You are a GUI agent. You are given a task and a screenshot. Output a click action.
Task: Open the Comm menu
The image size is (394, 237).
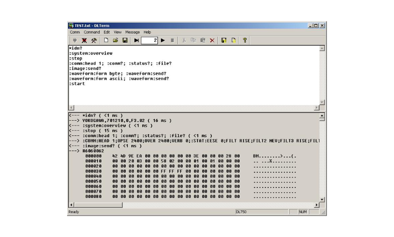click(75, 32)
